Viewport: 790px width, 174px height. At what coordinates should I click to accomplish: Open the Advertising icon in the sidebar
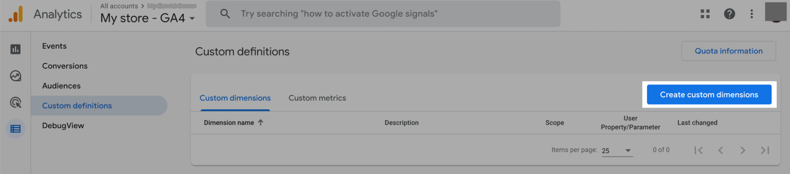[x=15, y=103]
